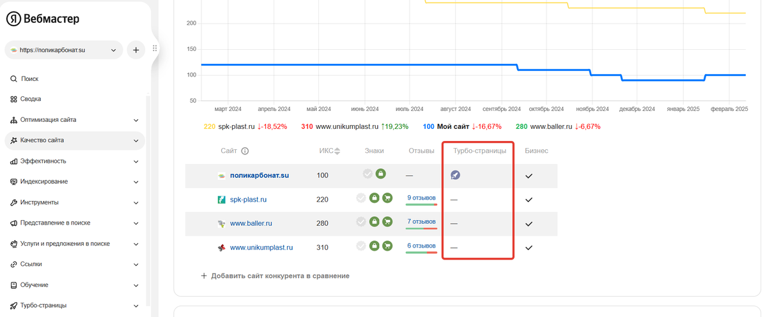Expand the Инструменты chevron
This screenshot has height=317, width=767.
pyautogui.click(x=136, y=202)
